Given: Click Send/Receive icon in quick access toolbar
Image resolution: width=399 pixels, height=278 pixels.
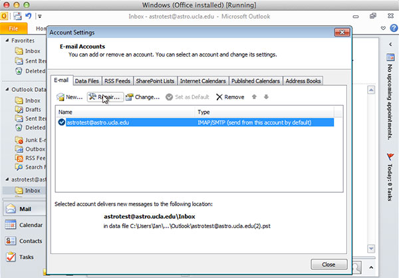Looking at the screenshot, I should click(x=17, y=16).
